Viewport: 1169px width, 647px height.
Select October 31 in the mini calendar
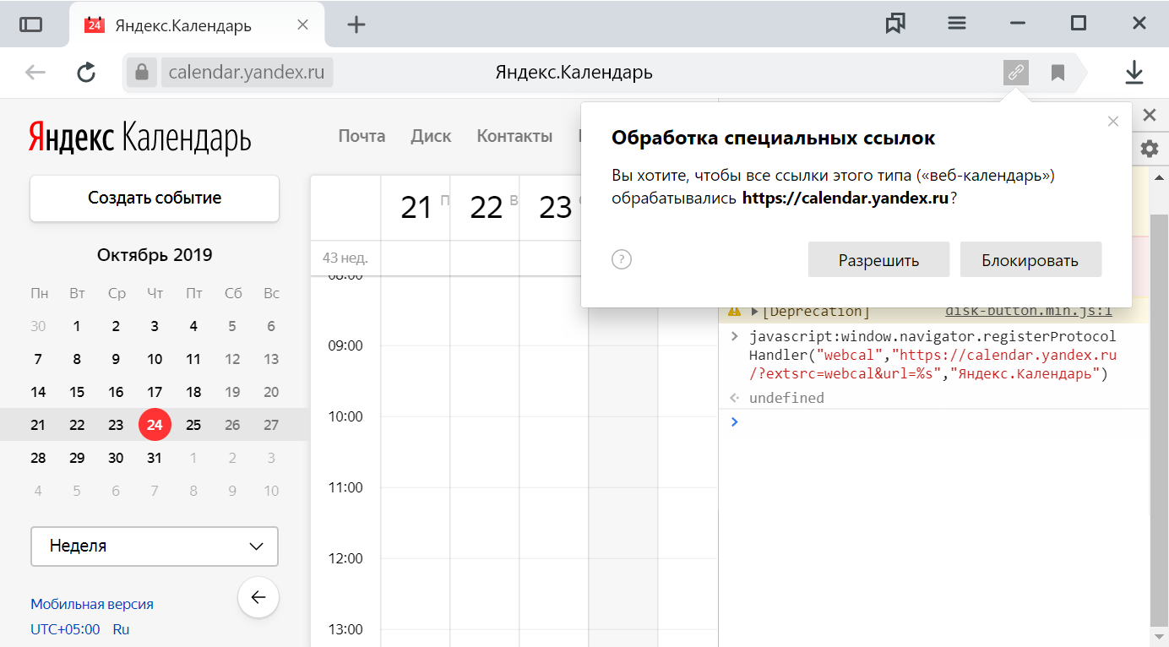155,458
